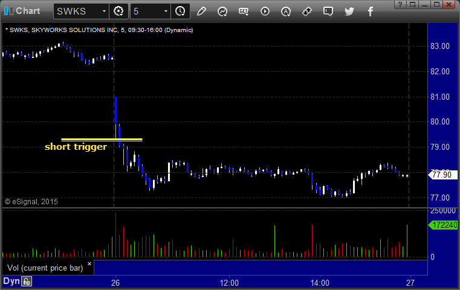Share chart via Twitter icon

click(349, 11)
